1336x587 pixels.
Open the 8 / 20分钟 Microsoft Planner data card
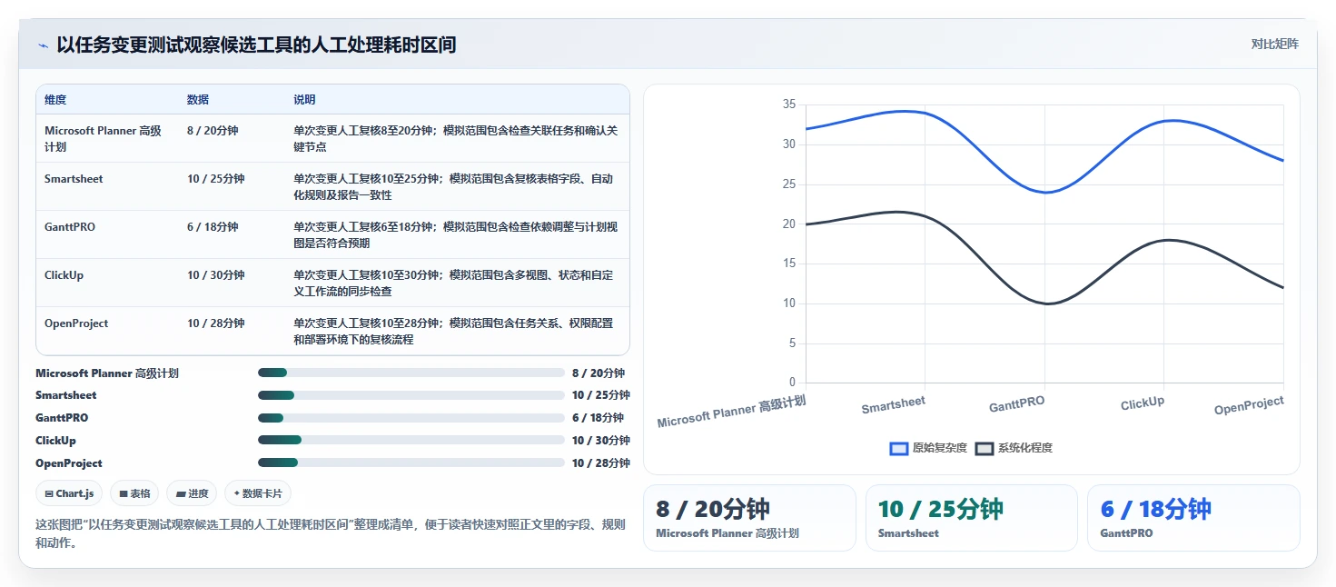point(749,518)
